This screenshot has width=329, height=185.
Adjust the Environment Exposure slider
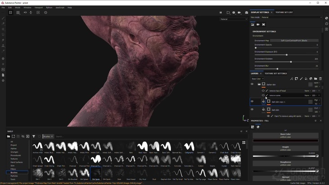(x=286, y=55)
